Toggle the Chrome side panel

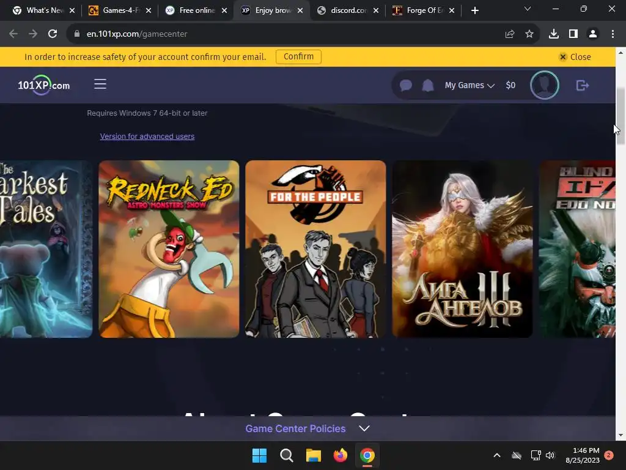click(x=573, y=34)
